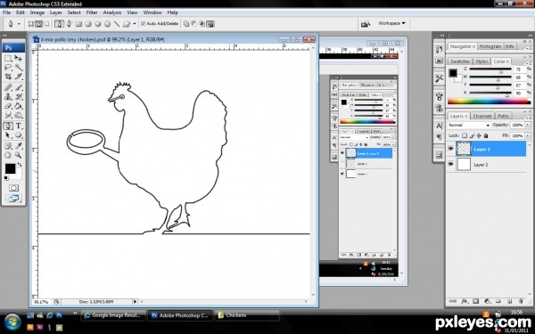Toggle lock transparent pixels
This screenshot has height=334, width=535.
coord(465,135)
